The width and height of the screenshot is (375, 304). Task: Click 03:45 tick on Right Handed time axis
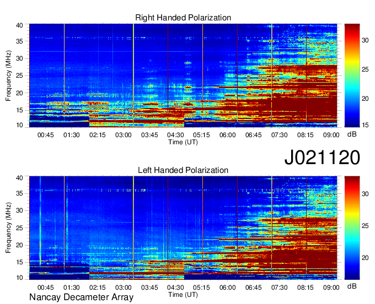pos(149,135)
